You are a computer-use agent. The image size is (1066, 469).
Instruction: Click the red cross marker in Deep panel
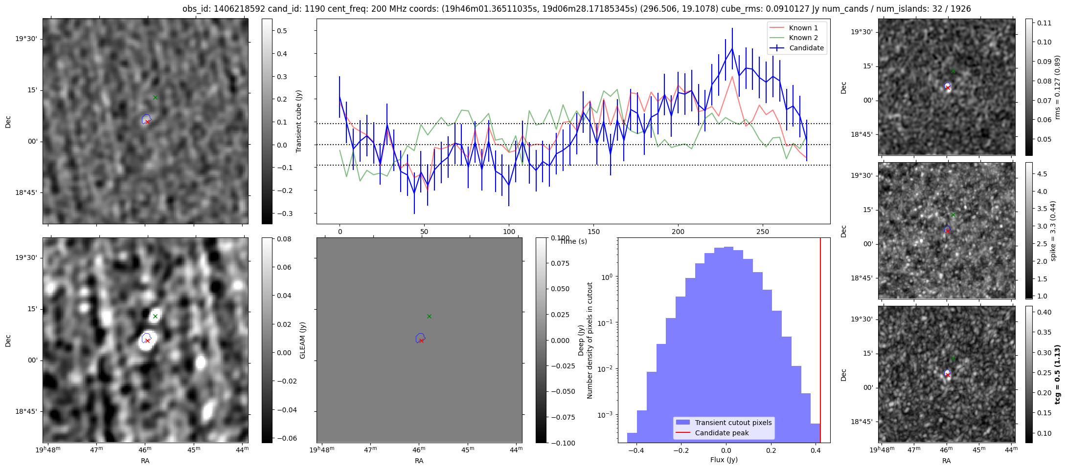421,341
